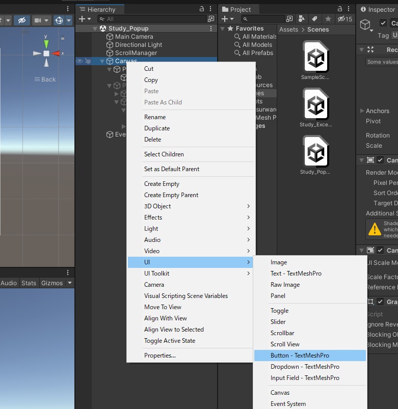Toggle Canvas scene visibility eye icon
The height and width of the screenshot is (409, 398).
point(79,61)
